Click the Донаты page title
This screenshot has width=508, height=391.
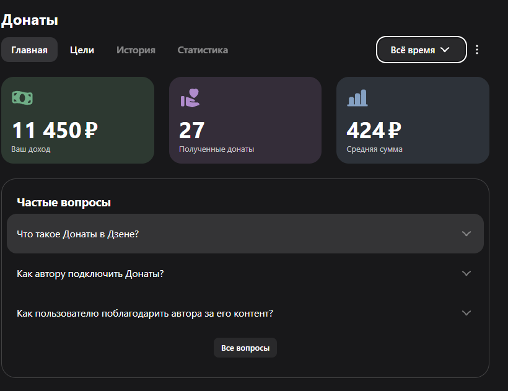(x=30, y=20)
